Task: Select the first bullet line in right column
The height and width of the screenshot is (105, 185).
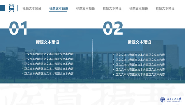Action: 140,55
